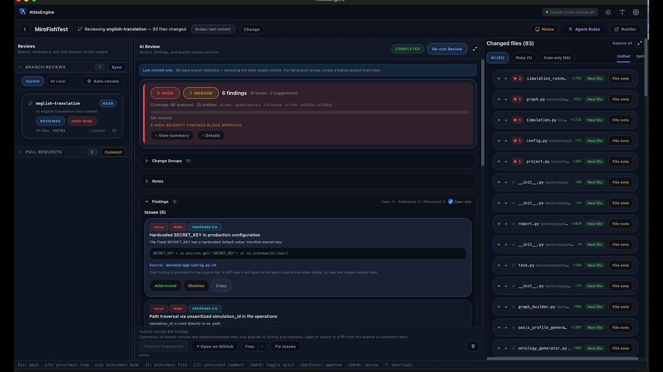The image size is (663, 372).
Task: Select the All Local branch filter
Action: (58, 81)
